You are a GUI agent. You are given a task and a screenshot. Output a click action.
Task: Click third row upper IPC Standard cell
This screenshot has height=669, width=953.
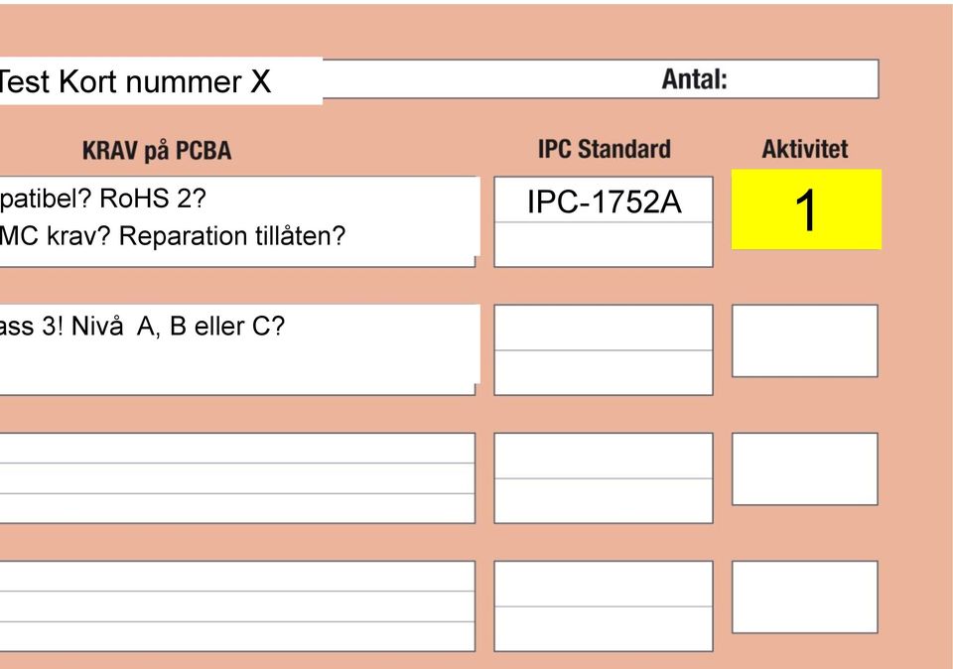603,456
